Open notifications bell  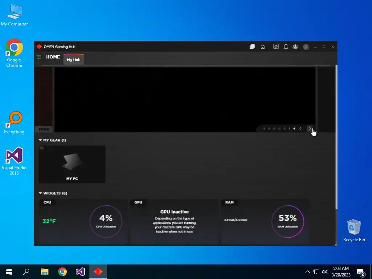coord(286,46)
